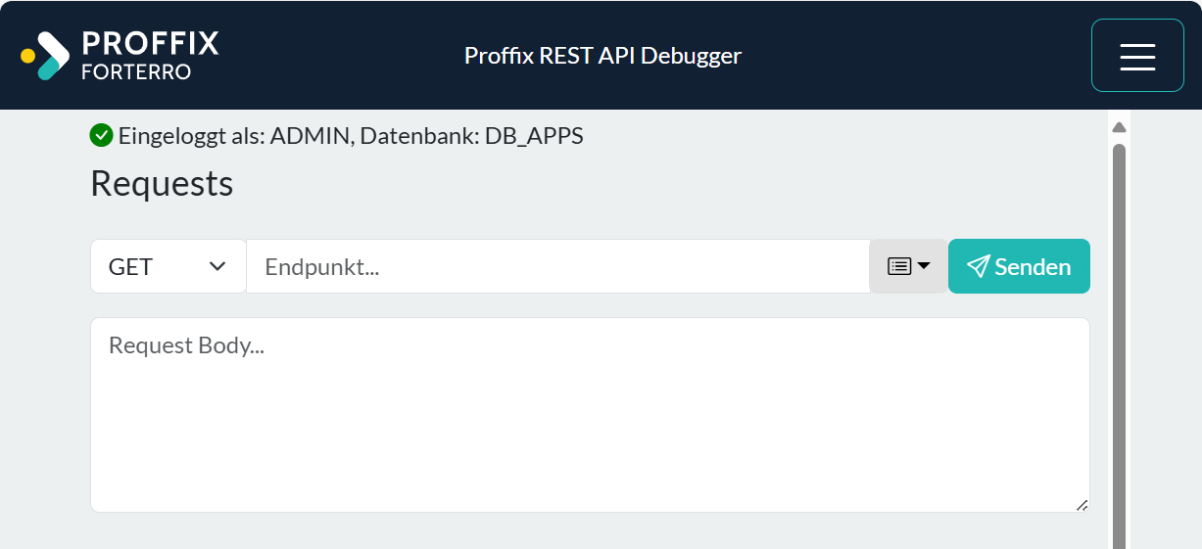Expand the endpoint list dropdown
Screen dimensions: 1202x549
tap(908, 266)
